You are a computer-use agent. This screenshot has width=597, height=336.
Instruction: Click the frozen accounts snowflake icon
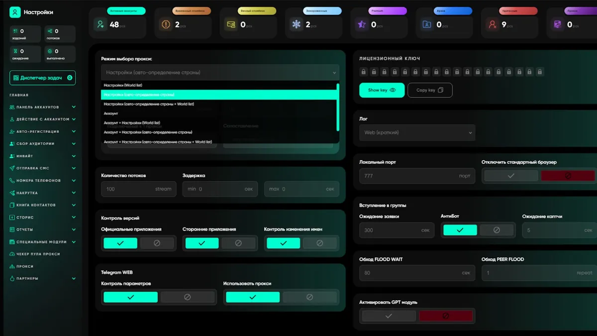[297, 24]
